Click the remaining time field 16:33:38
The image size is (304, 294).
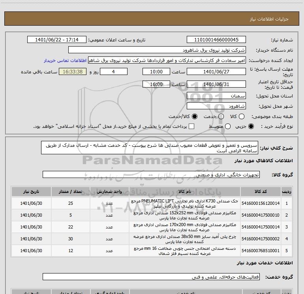click(x=73, y=71)
